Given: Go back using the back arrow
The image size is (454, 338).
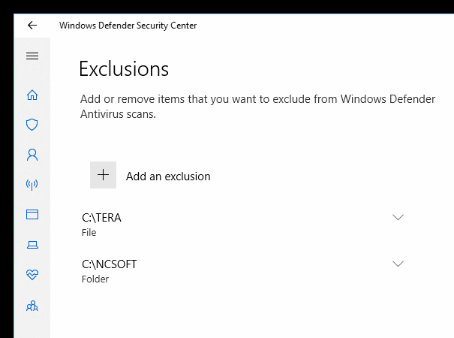Looking at the screenshot, I should (32, 26).
